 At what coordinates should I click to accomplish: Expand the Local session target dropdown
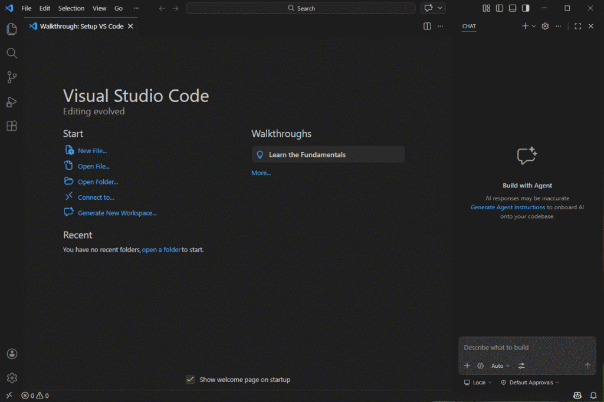pos(478,383)
